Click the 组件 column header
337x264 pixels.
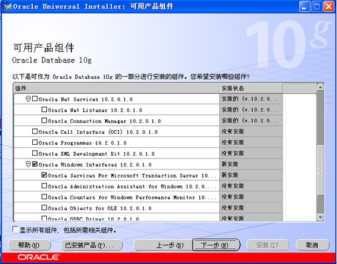click(x=116, y=88)
